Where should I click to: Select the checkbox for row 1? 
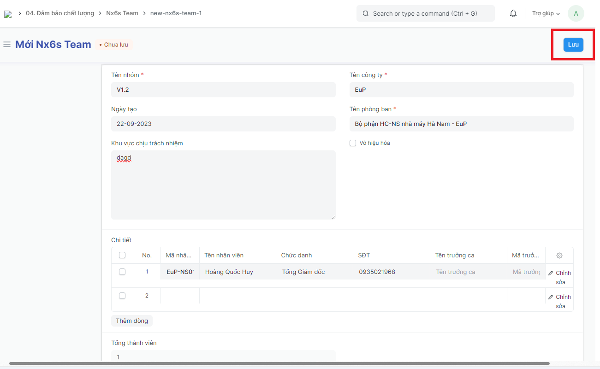[x=122, y=272]
